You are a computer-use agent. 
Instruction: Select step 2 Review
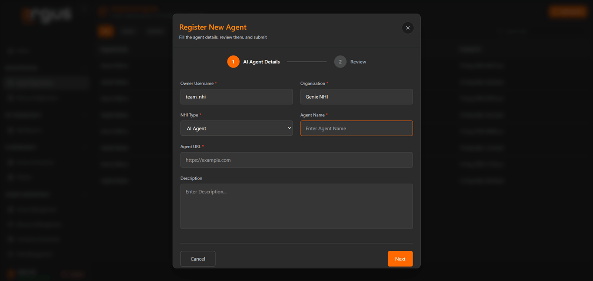[x=350, y=62]
